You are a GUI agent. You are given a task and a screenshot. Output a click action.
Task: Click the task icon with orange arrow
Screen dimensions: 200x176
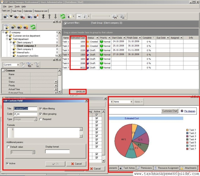point(36,16)
